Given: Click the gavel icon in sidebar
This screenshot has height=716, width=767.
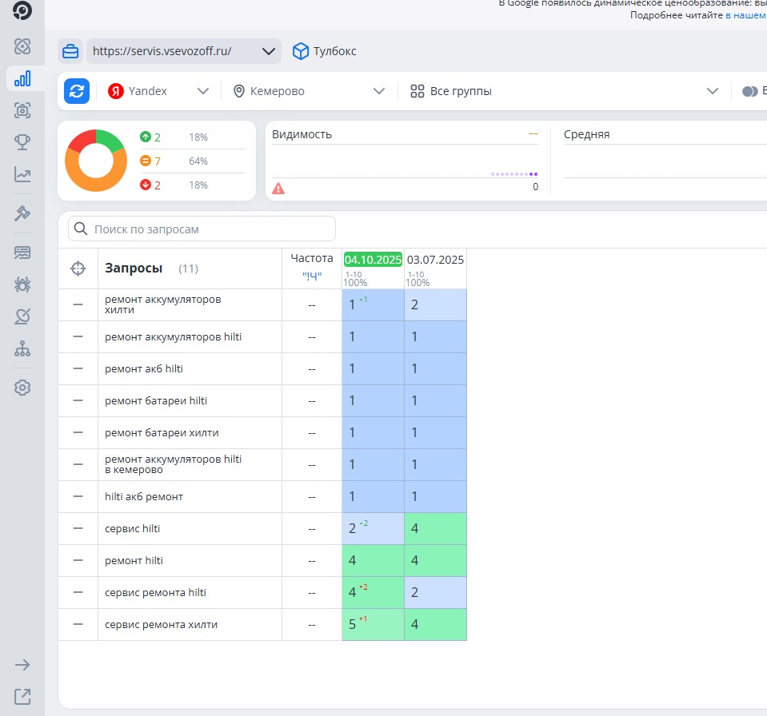Looking at the screenshot, I should coord(22,213).
